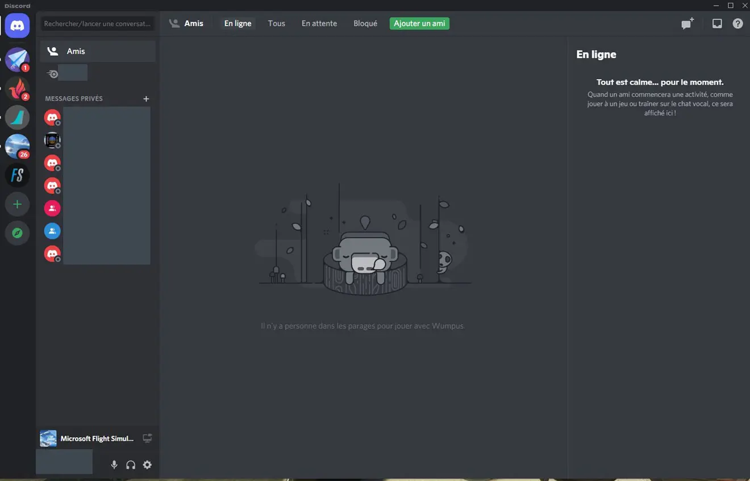
Task: Deafen audio with the headphones icon
Action: (x=131, y=465)
